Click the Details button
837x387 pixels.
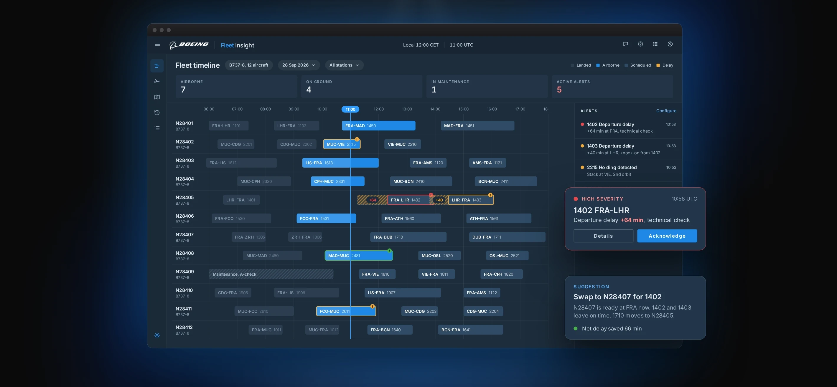[x=603, y=236]
